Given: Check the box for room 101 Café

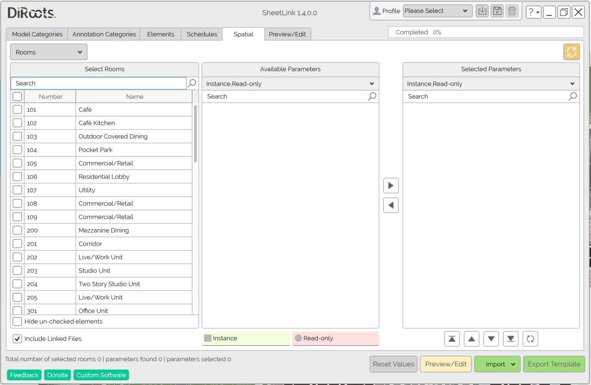Looking at the screenshot, I should click(x=18, y=110).
